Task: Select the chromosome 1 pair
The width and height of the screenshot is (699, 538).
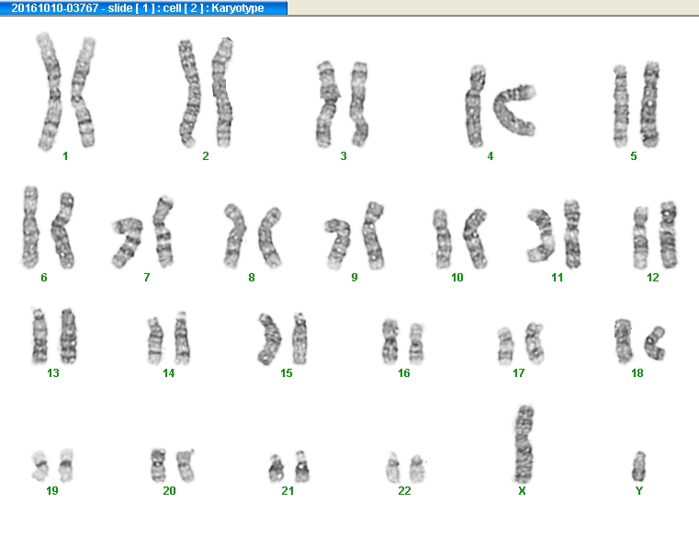Action: [x=66, y=91]
